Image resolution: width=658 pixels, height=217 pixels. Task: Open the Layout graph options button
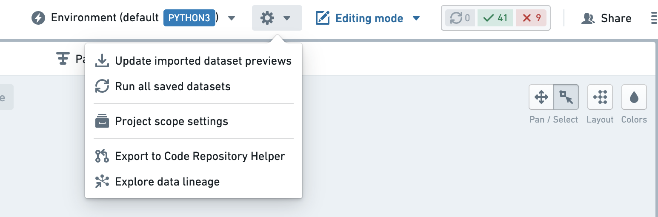pos(600,97)
